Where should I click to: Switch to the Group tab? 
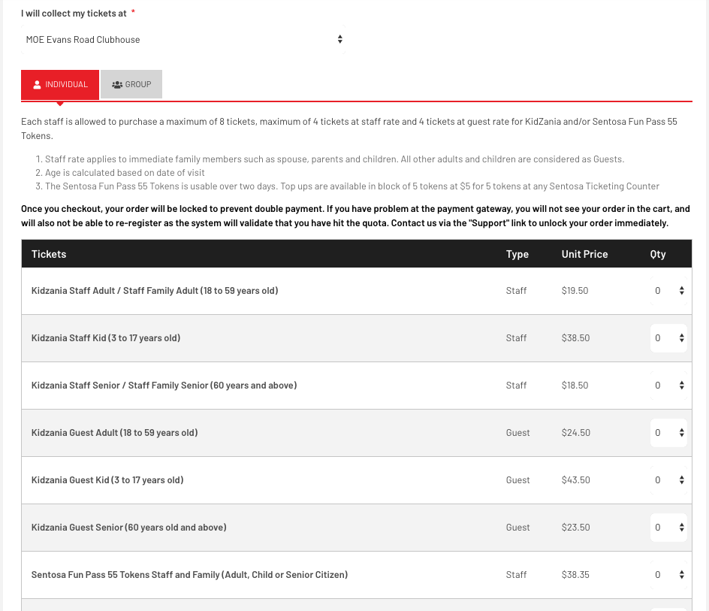131,84
